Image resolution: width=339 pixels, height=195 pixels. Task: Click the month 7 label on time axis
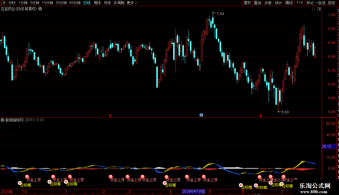[282, 191]
